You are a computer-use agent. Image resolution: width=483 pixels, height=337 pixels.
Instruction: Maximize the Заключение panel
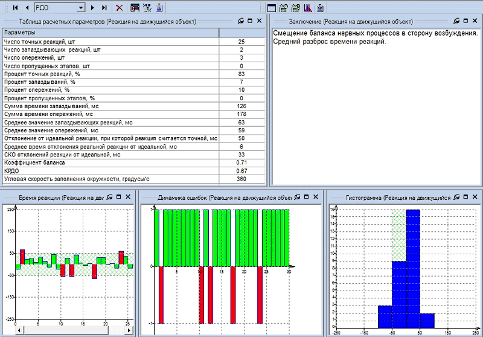467,21
